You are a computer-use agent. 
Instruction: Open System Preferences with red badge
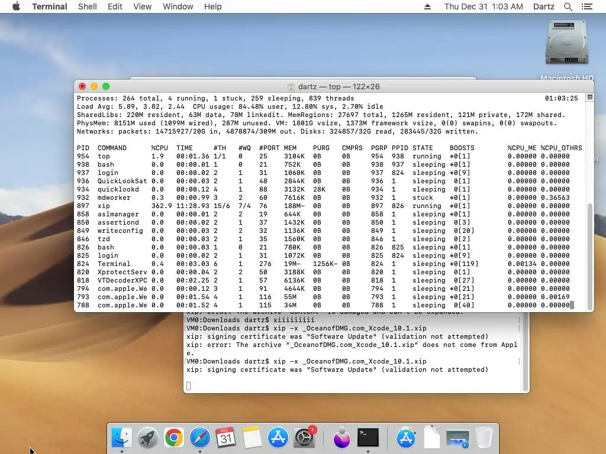[305, 437]
